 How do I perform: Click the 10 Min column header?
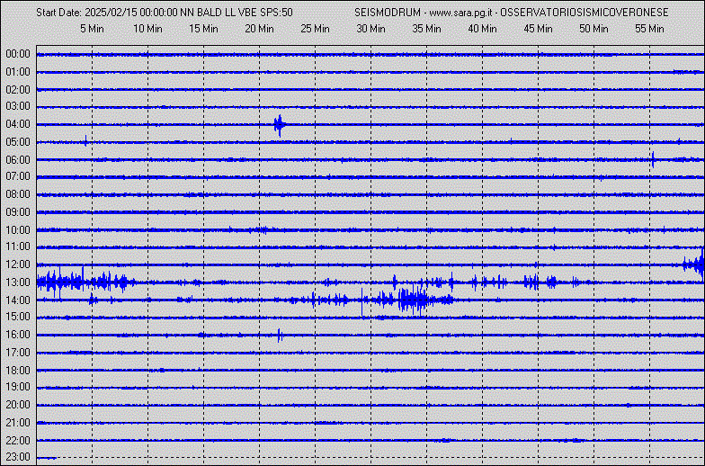tap(147, 29)
